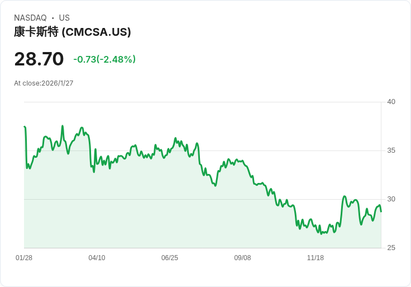
Task: Click the -0.73(-2.48%) price change
Action: (104, 59)
